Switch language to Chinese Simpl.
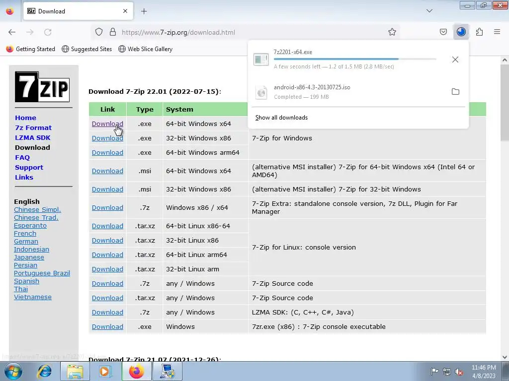 click(x=37, y=210)
